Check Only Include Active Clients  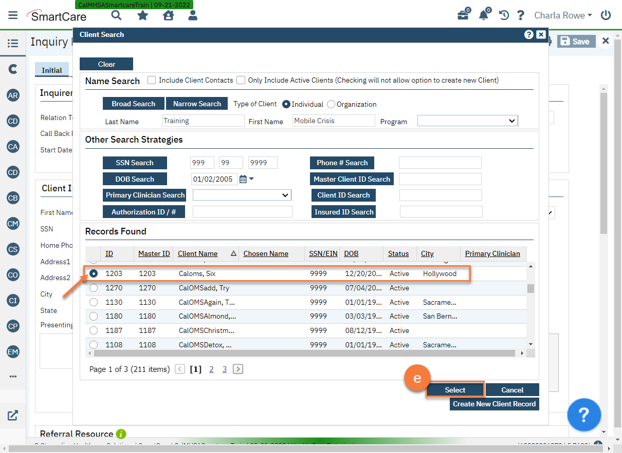pyautogui.click(x=241, y=80)
